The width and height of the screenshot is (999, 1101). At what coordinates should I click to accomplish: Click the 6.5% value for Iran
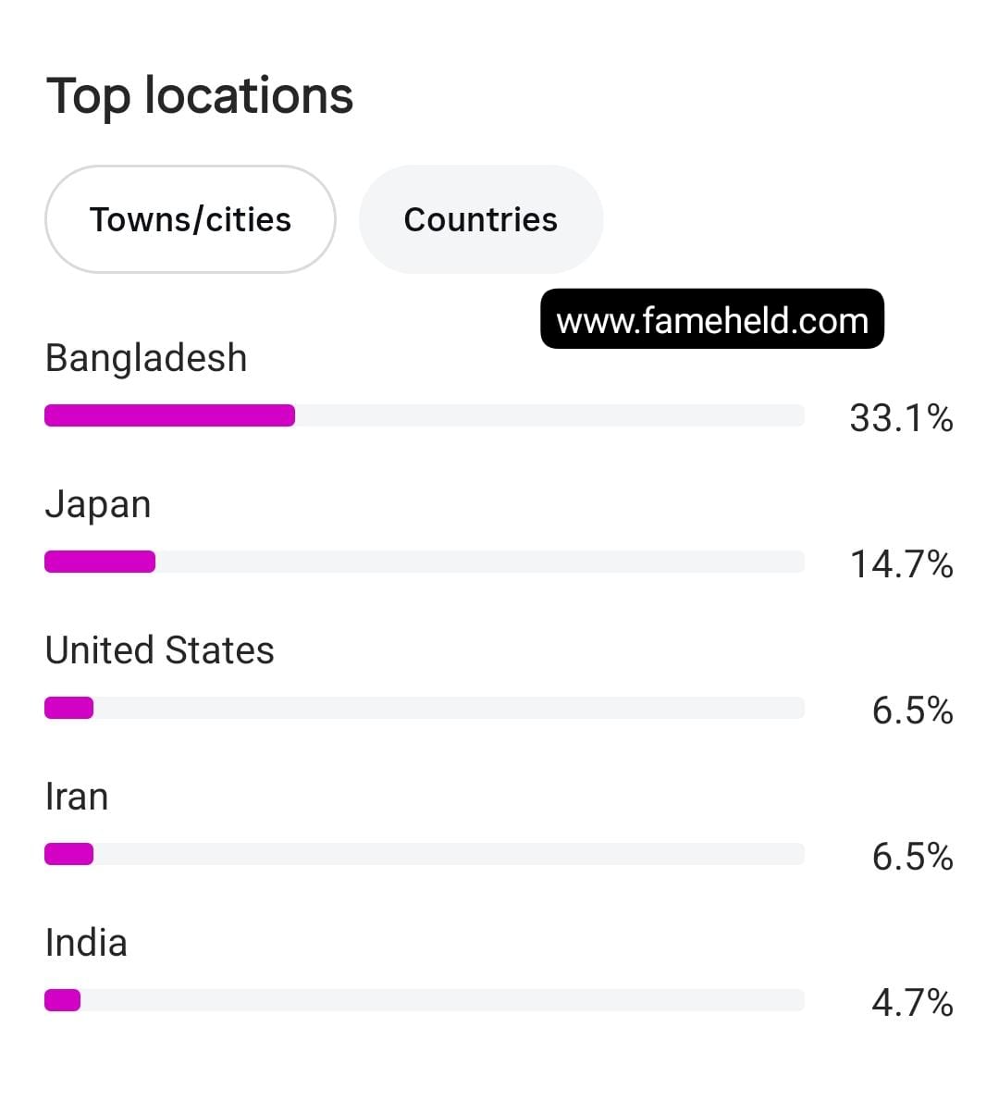tap(913, 857)
